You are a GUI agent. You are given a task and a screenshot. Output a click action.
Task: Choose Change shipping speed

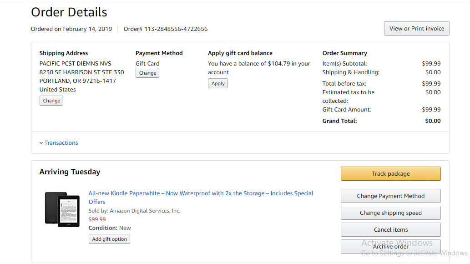click(390, 213)
